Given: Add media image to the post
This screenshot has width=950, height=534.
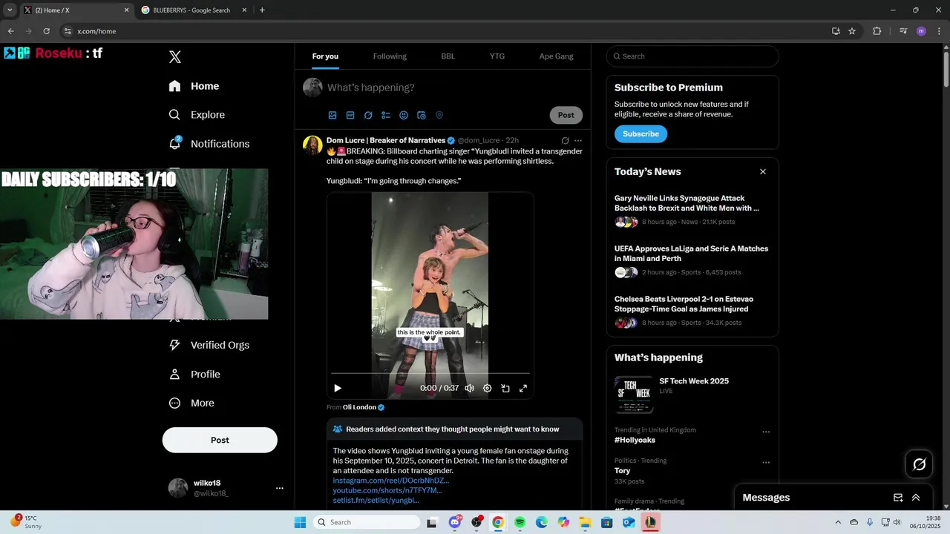Looking at the screenshot, I should click(x=332, y=115).
